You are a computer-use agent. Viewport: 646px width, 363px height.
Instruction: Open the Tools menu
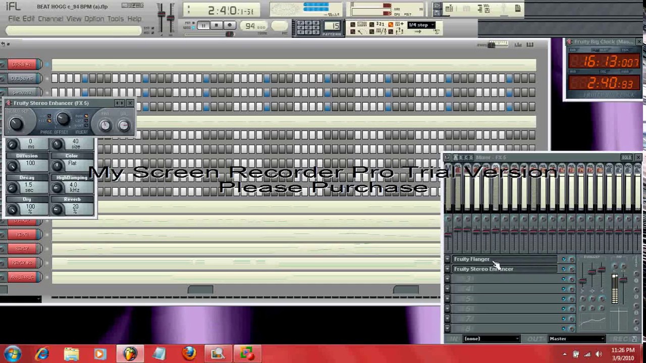click(x=115, y=19)
